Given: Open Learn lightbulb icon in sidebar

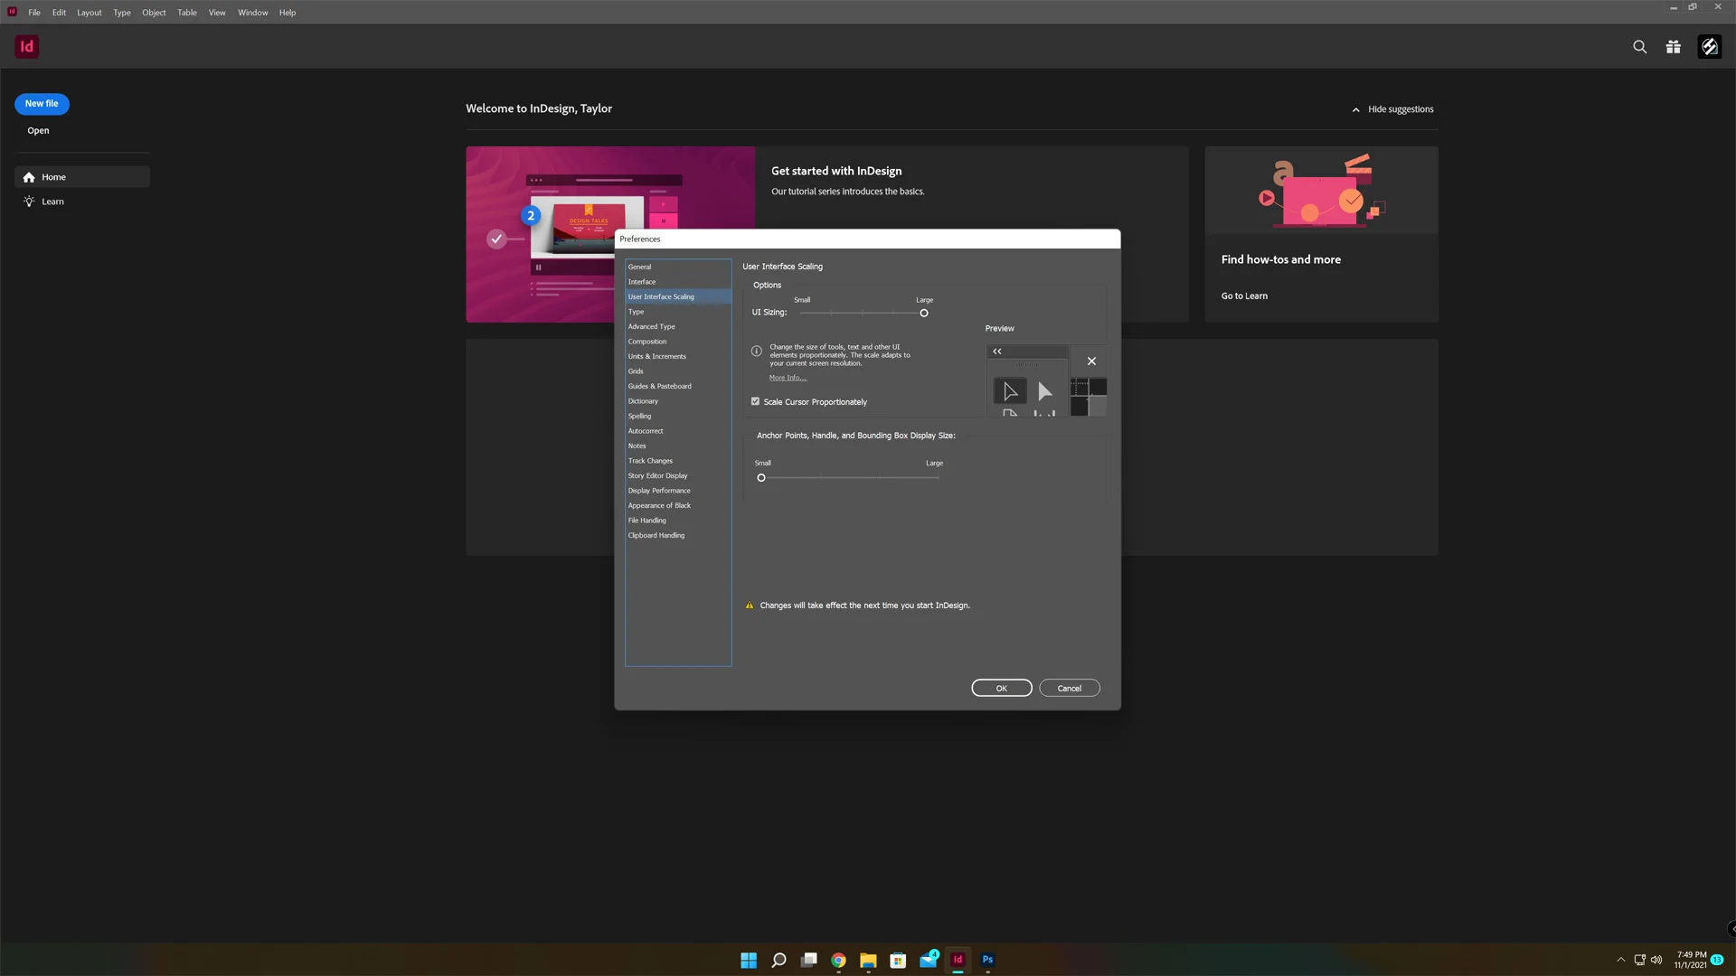Looking at the screenshot, I should pyautogui.click(x=29, y=202).
